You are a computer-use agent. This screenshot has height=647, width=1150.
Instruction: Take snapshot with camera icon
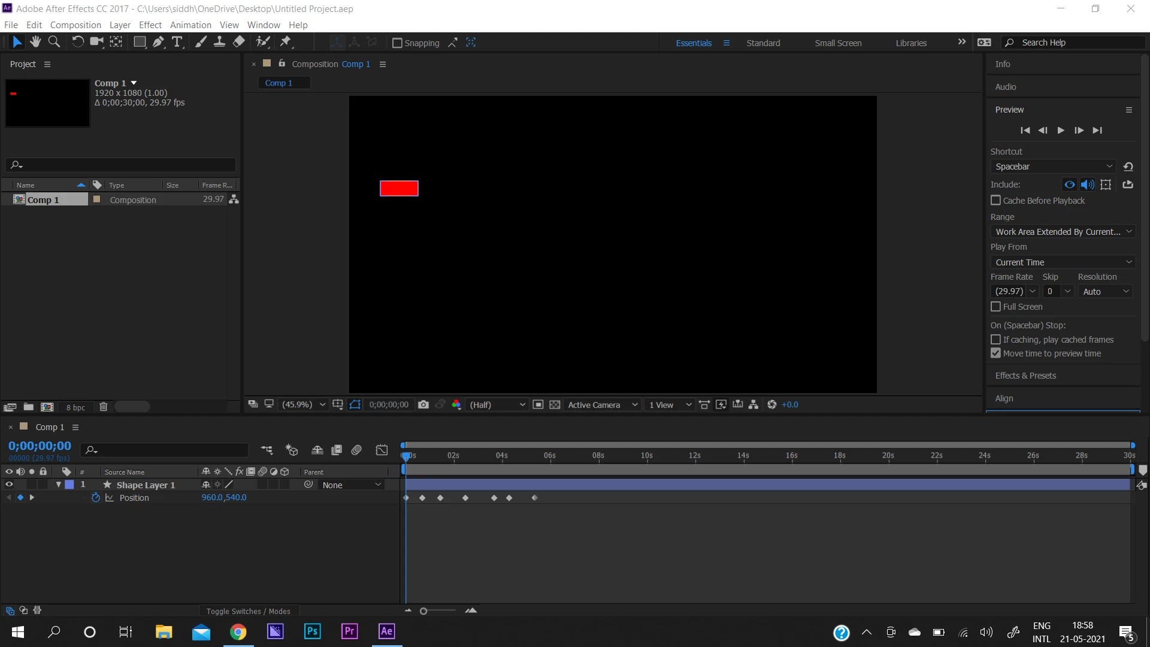(x=423, y=404)
